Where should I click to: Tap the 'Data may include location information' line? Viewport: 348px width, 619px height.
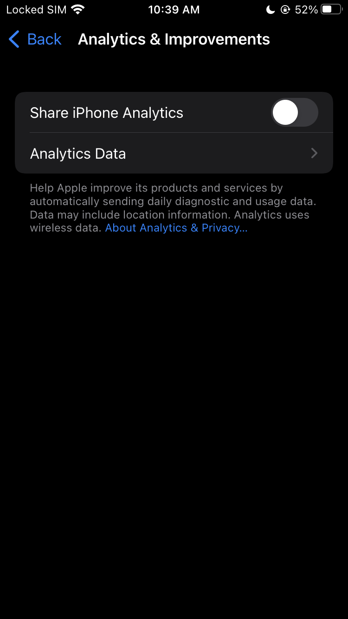[130, 215]
